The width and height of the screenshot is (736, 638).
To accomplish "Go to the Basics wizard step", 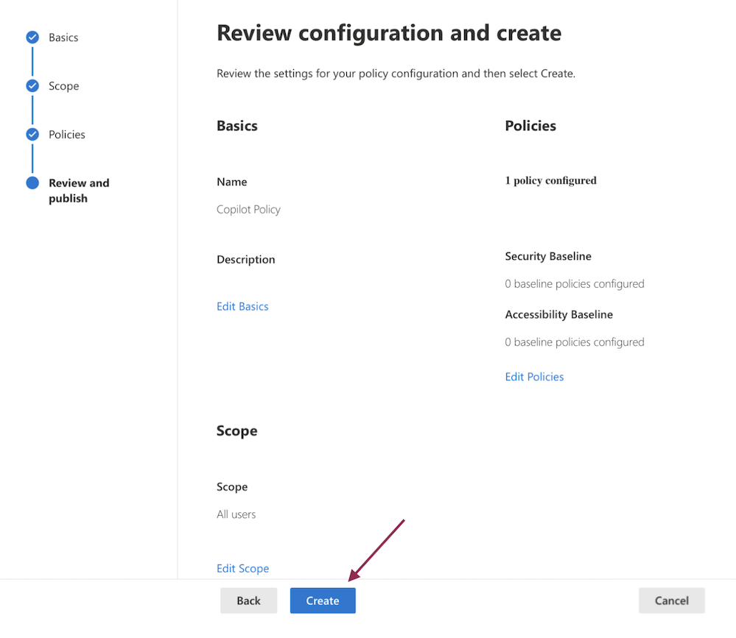I will (x=63, y=38).
